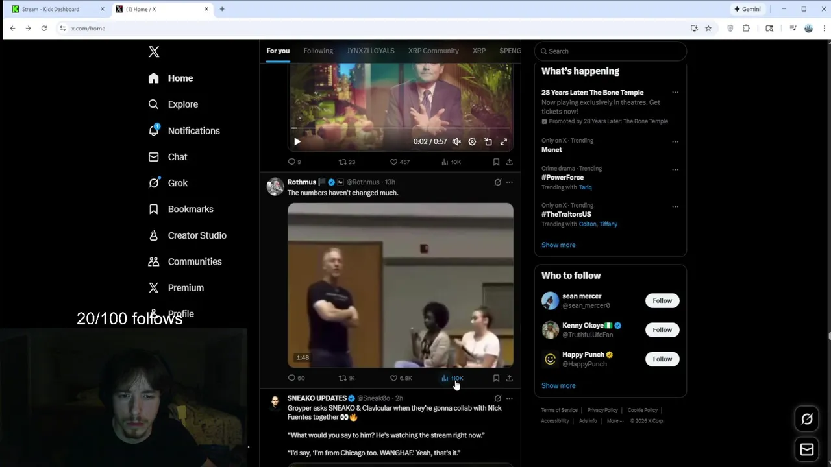This screenshot has height=467, width=831.
Task: Open Chat in the sidebar
Action: coord(167,157)
